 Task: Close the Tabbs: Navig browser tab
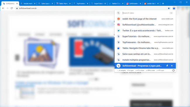click(70, 4)
